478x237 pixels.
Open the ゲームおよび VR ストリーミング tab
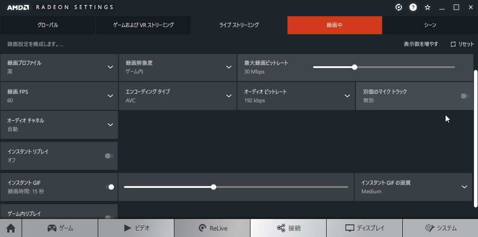pos(143,25)
